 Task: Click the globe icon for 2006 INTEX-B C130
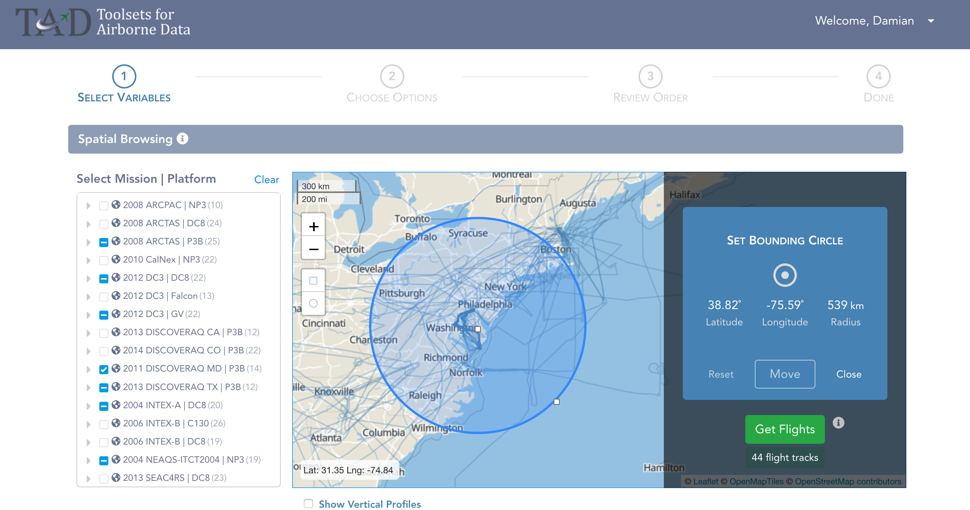pos(116,423)
